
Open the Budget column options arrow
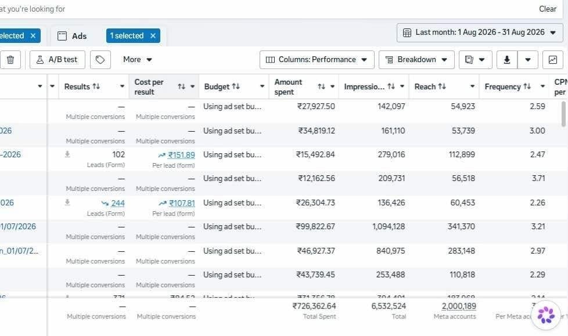[x=262, y=86]
